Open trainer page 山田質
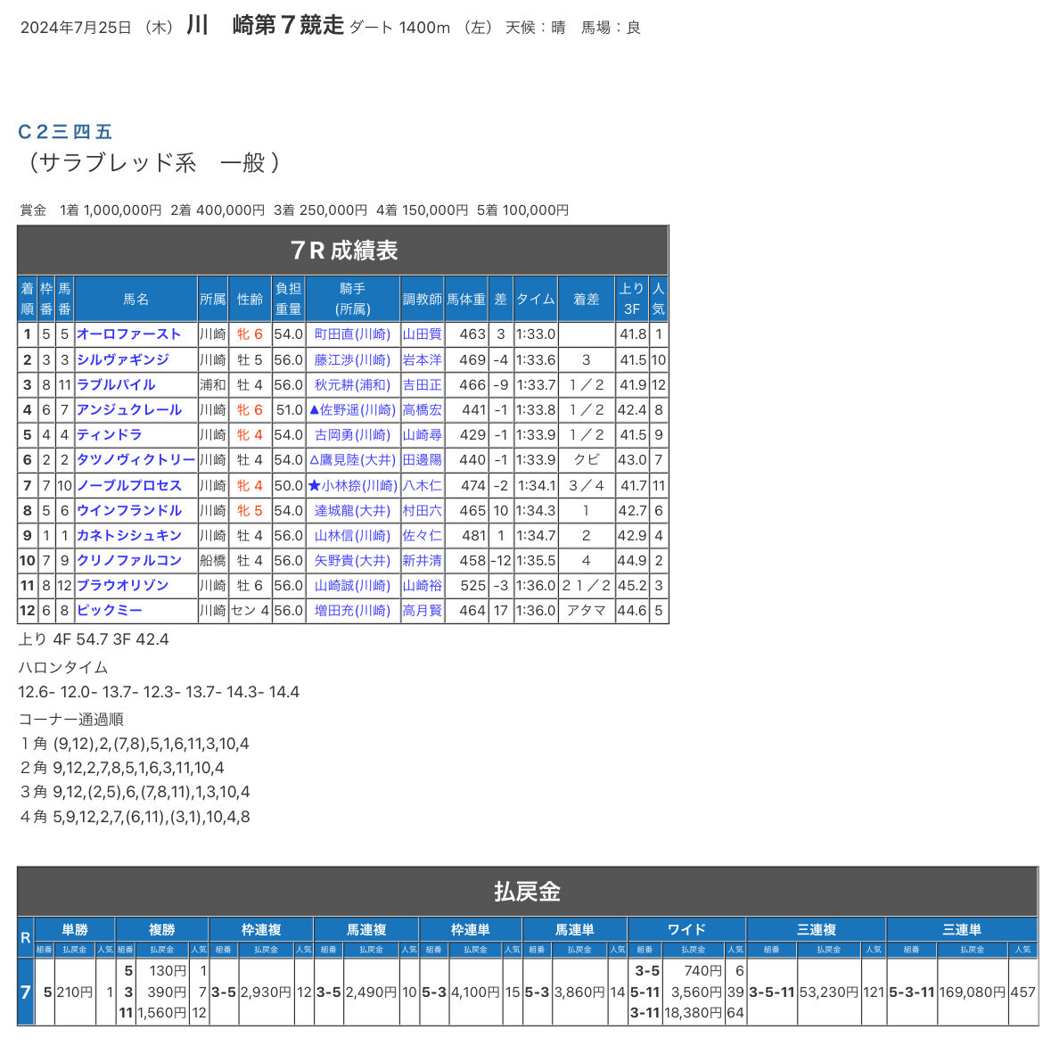Image resolution: width=1043 pixels, height=1046 pixels. point(422,334)
